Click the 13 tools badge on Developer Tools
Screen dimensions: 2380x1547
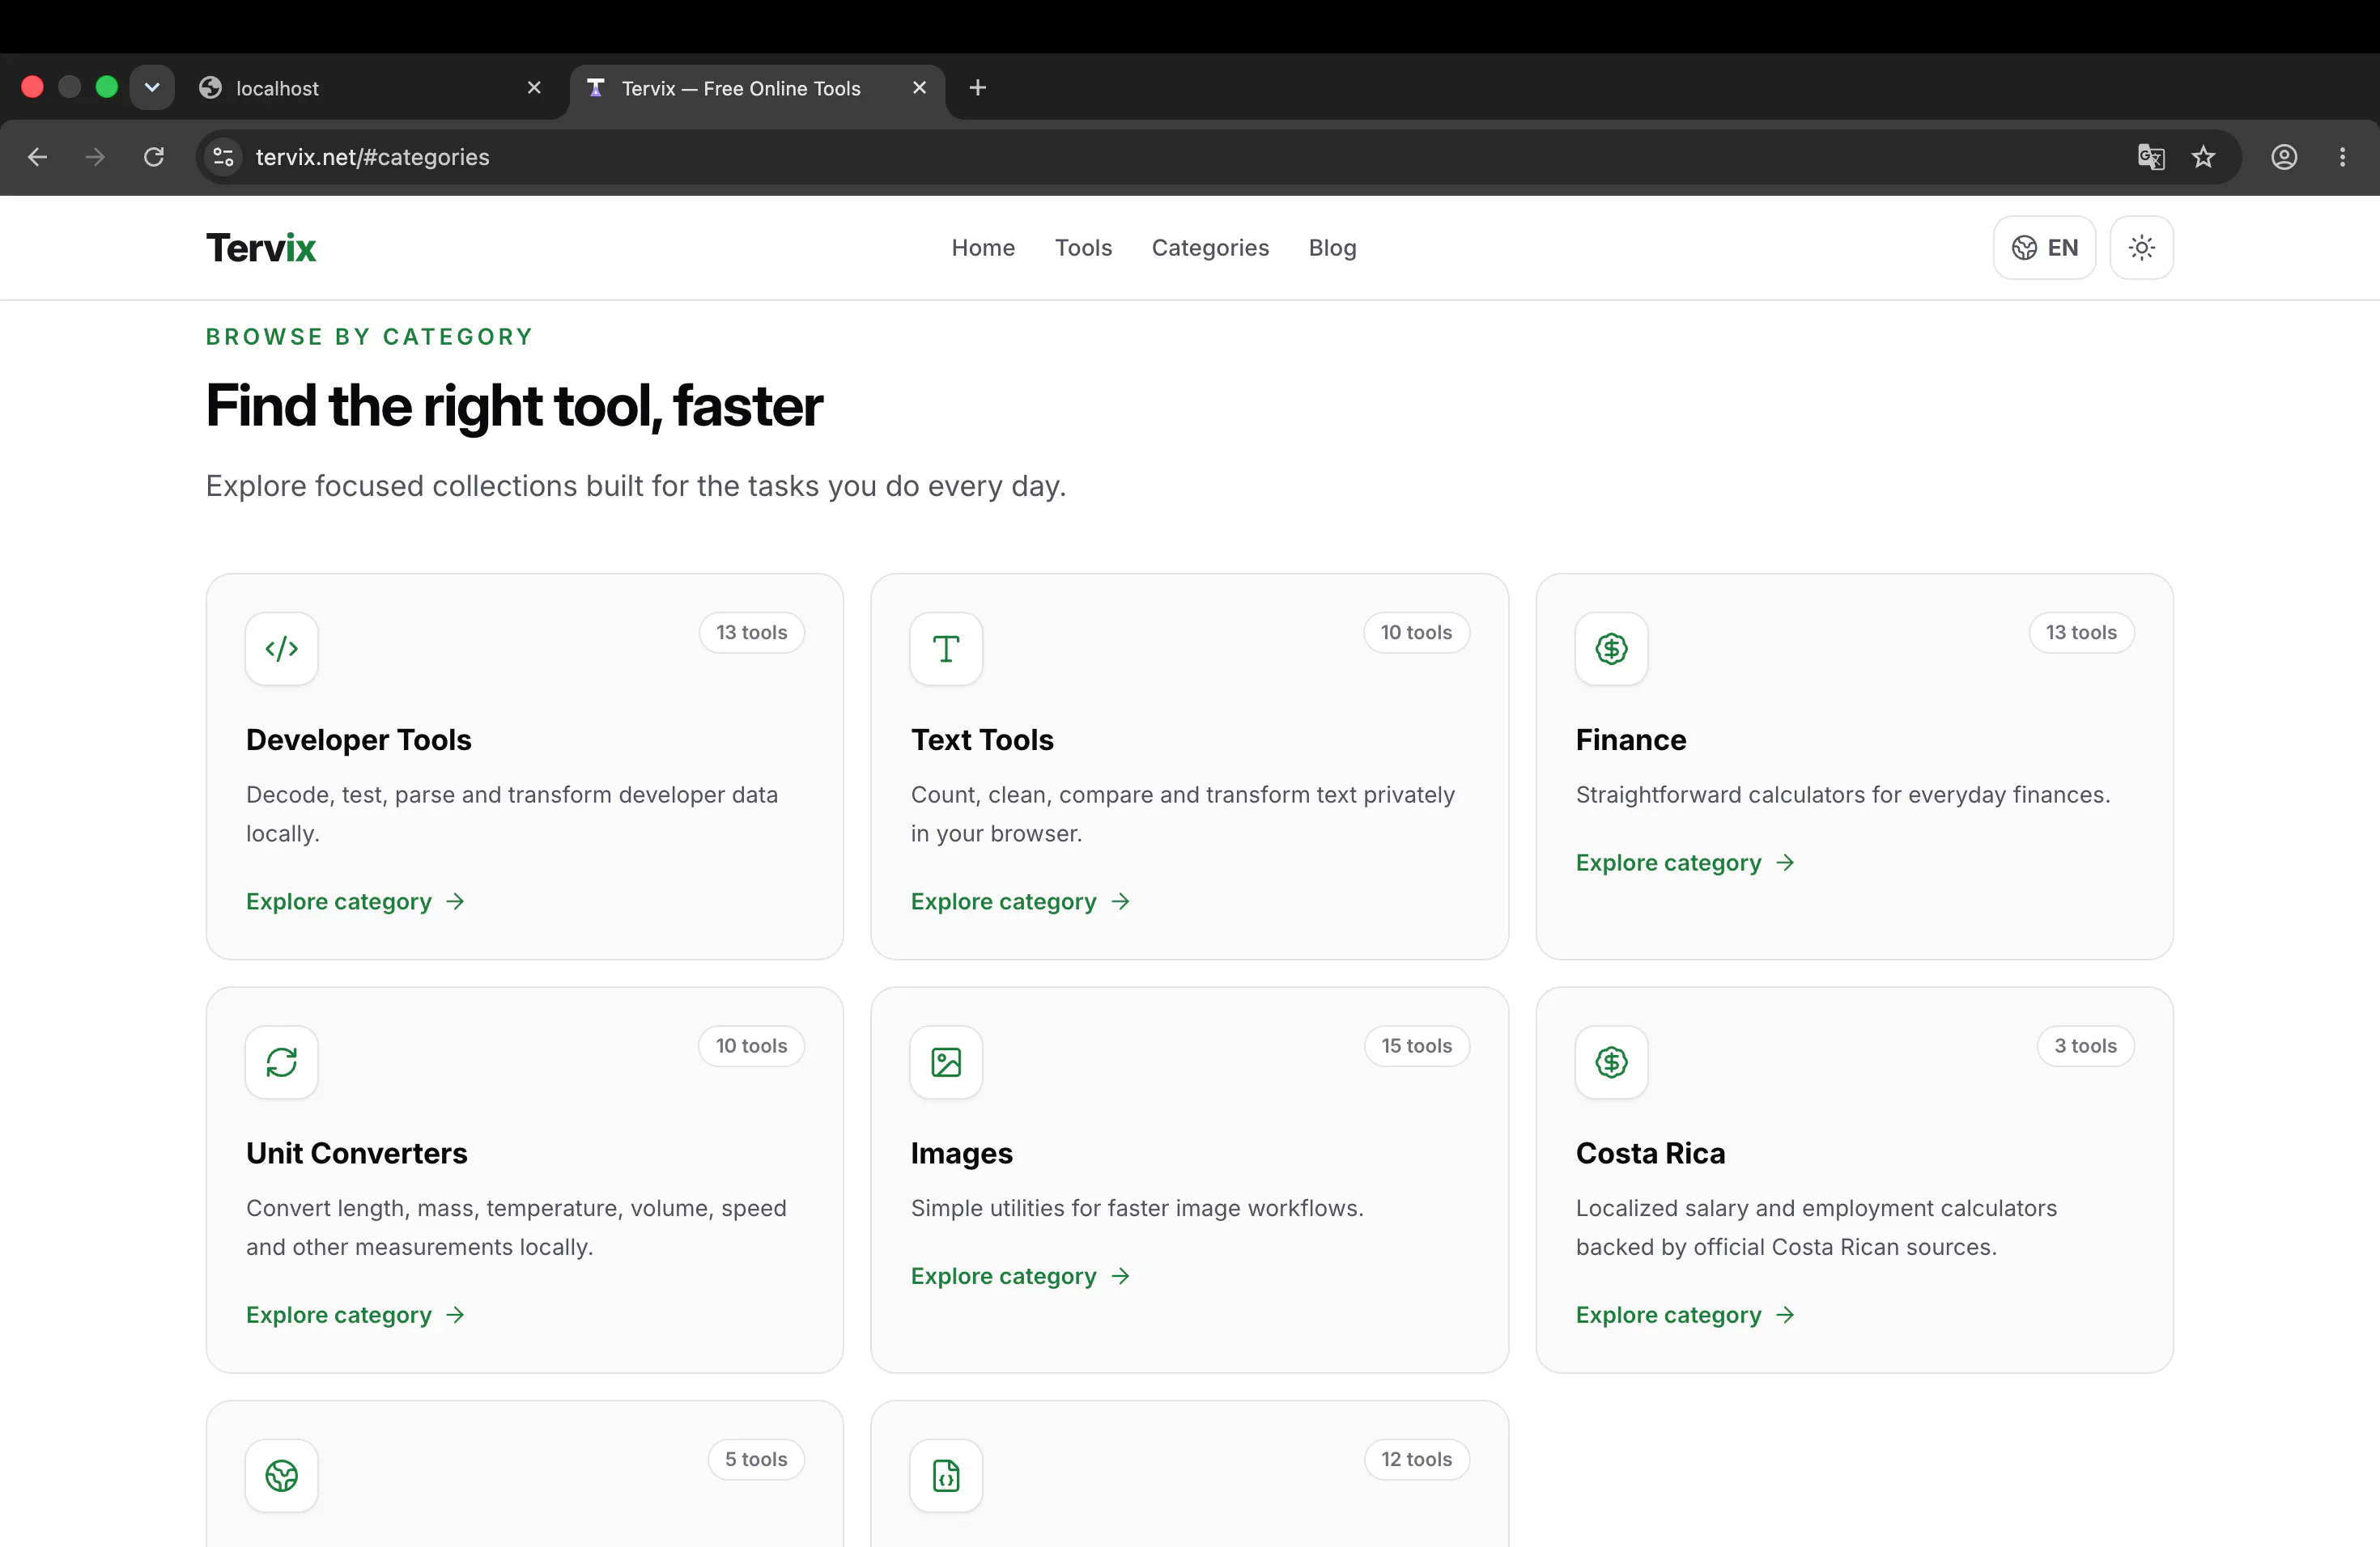[751, 633]
